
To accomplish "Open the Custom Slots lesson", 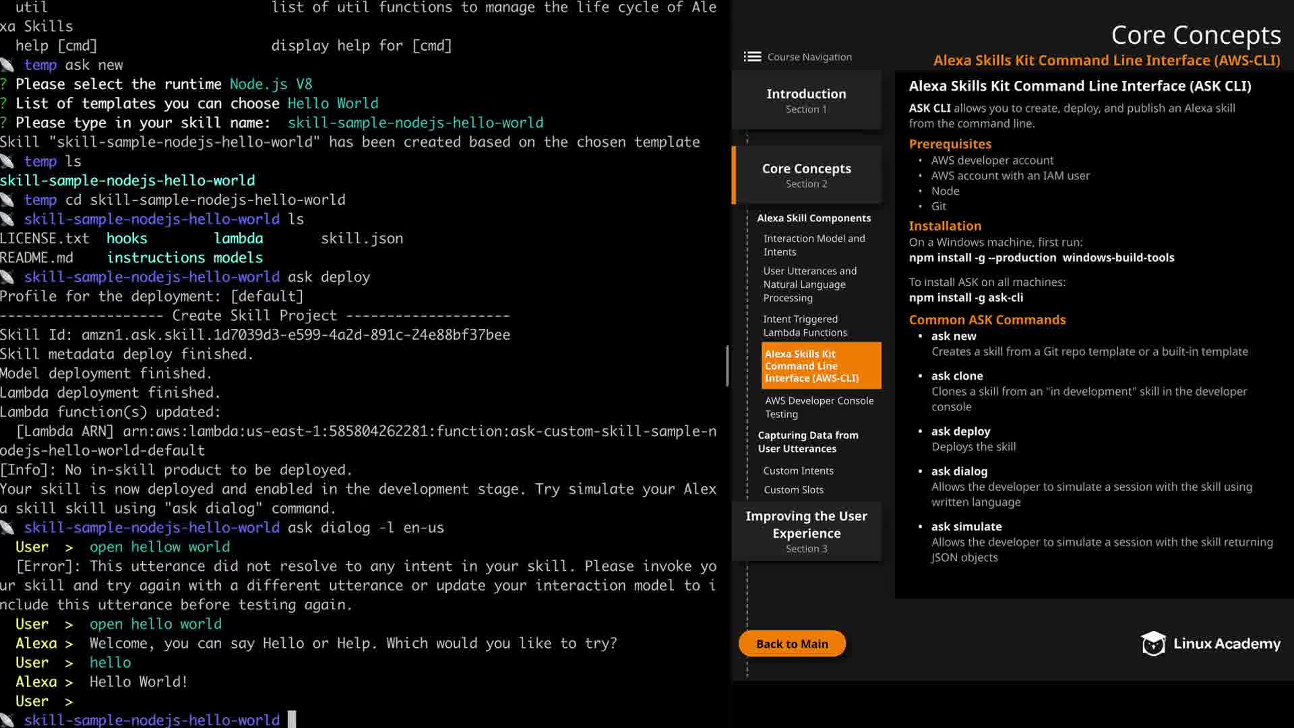I will [x=793, y=489].
